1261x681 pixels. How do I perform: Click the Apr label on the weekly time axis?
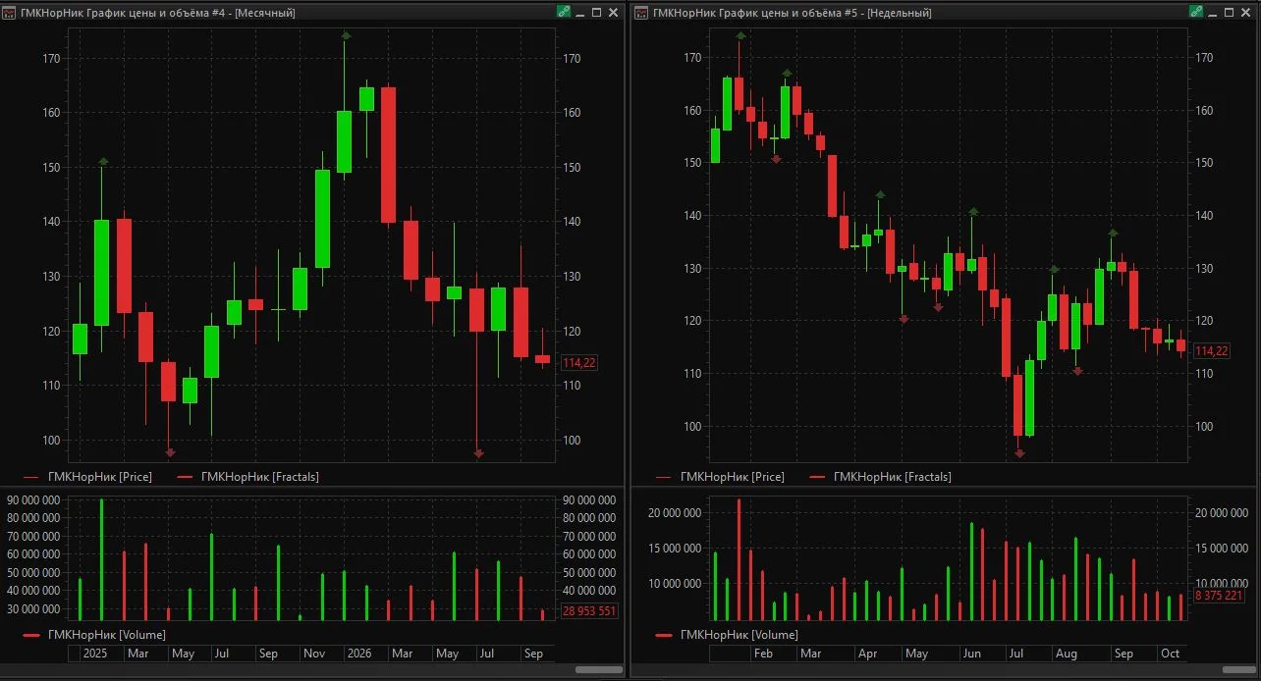867,654
